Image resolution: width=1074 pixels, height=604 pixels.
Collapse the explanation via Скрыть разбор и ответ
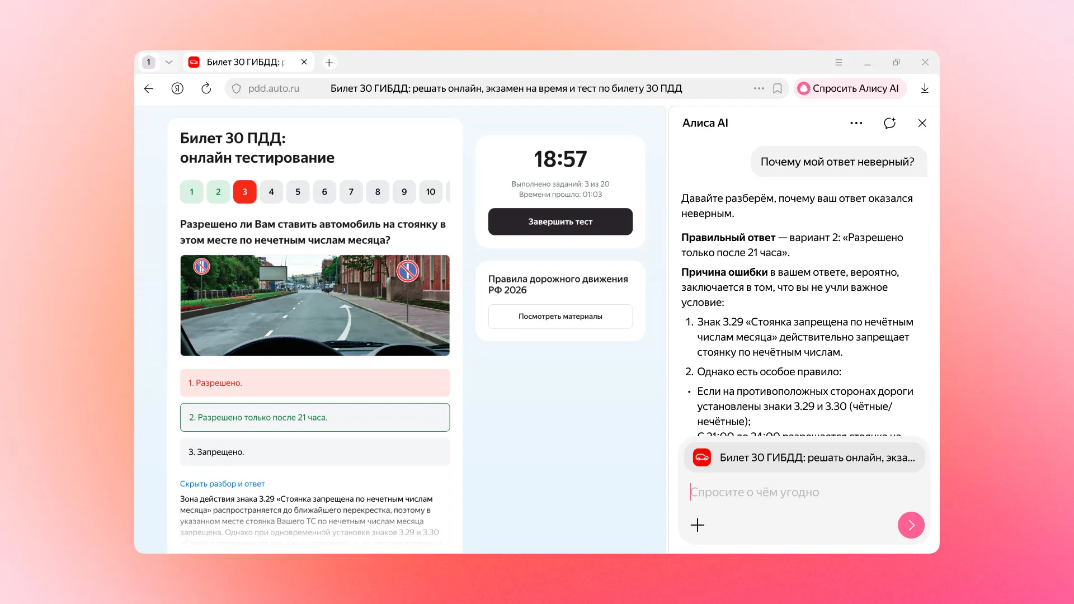[222, 483]
